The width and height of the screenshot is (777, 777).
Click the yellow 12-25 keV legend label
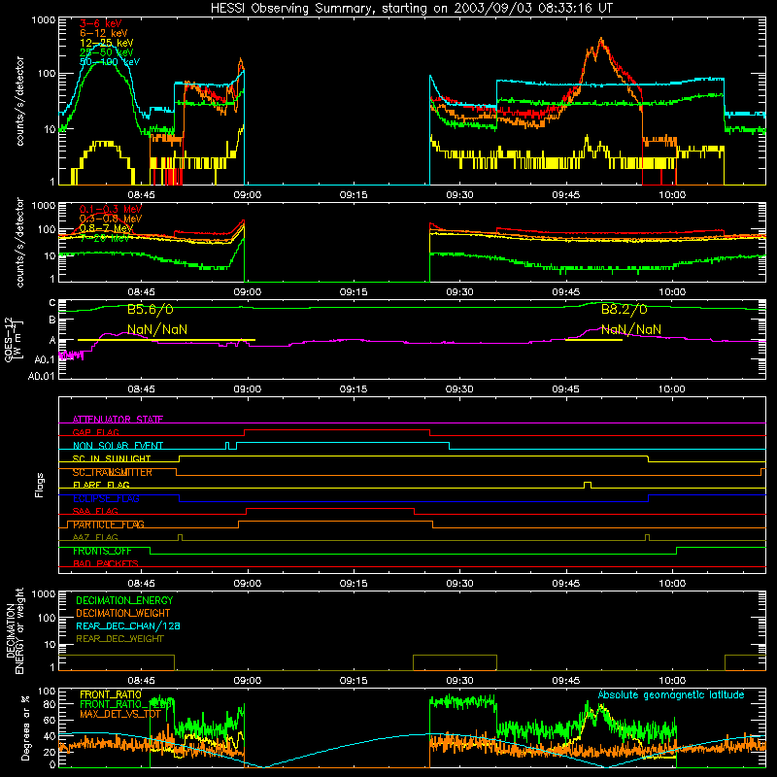(x=107, y=43)
